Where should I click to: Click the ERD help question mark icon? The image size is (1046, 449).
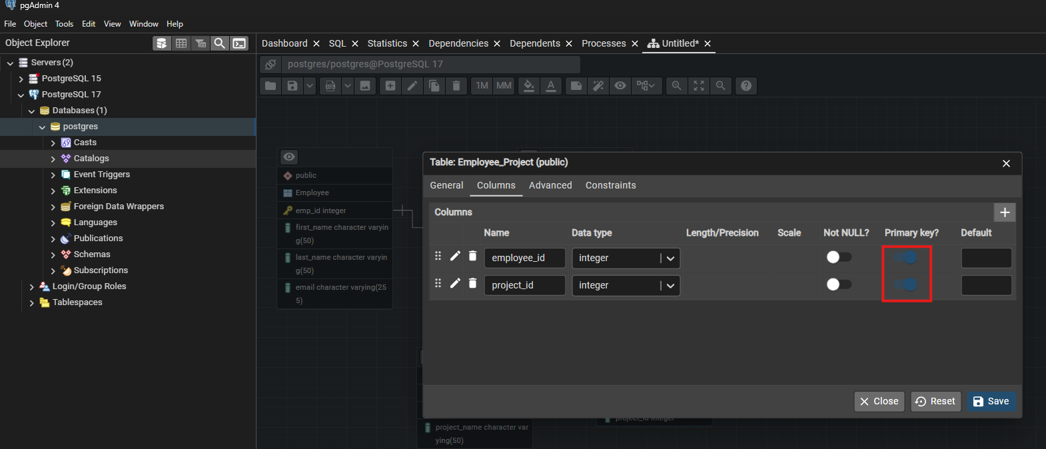746,86
